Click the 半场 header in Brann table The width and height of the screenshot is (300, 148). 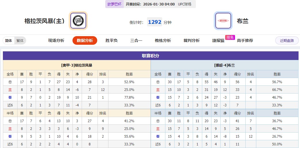[158, 113]
